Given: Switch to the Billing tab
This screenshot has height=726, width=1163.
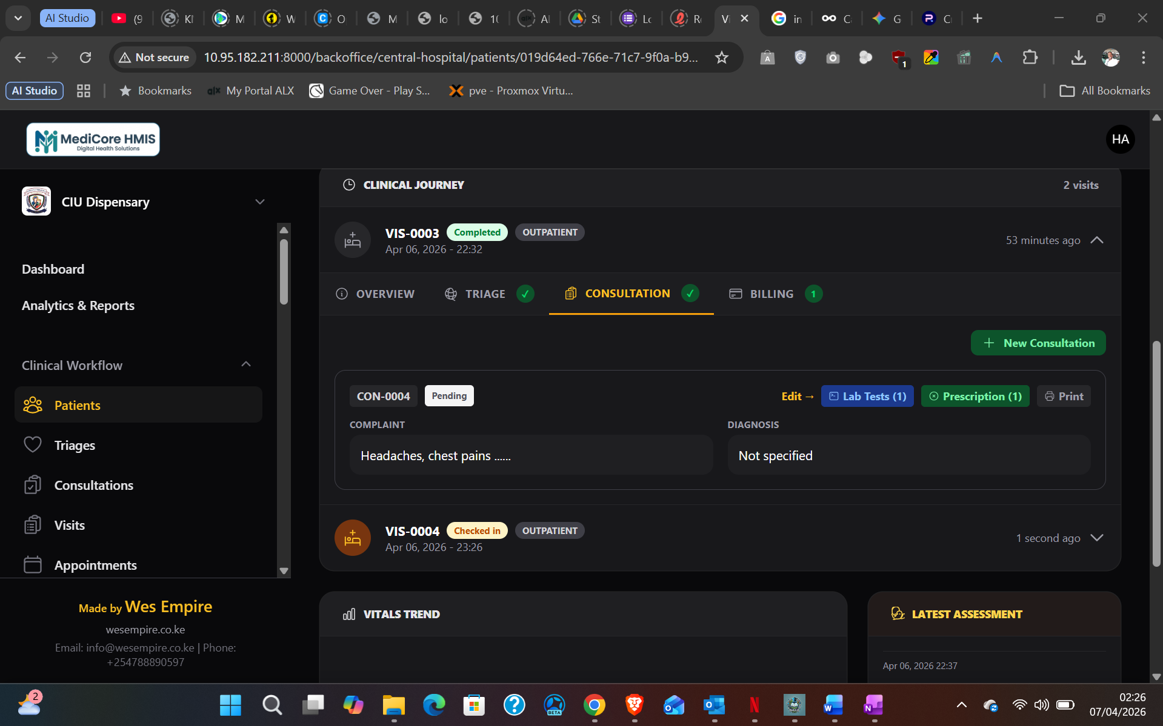Looking at the screenshot, I should 771,294.
